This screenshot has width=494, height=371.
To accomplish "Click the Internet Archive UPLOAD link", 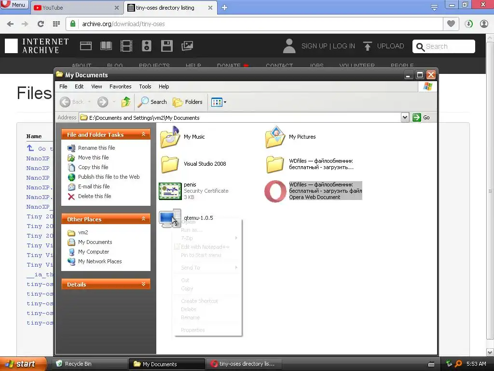I will click(x=384, y=46).
